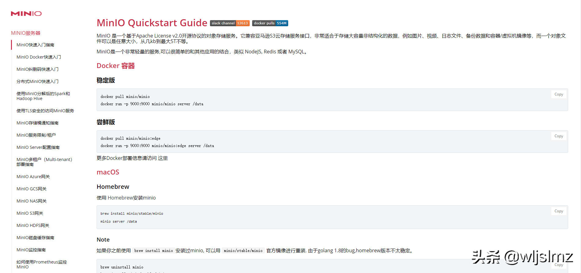Click the 'brew install minio/stable/minio' code line

pyautogui.click(x=132, y=214)
